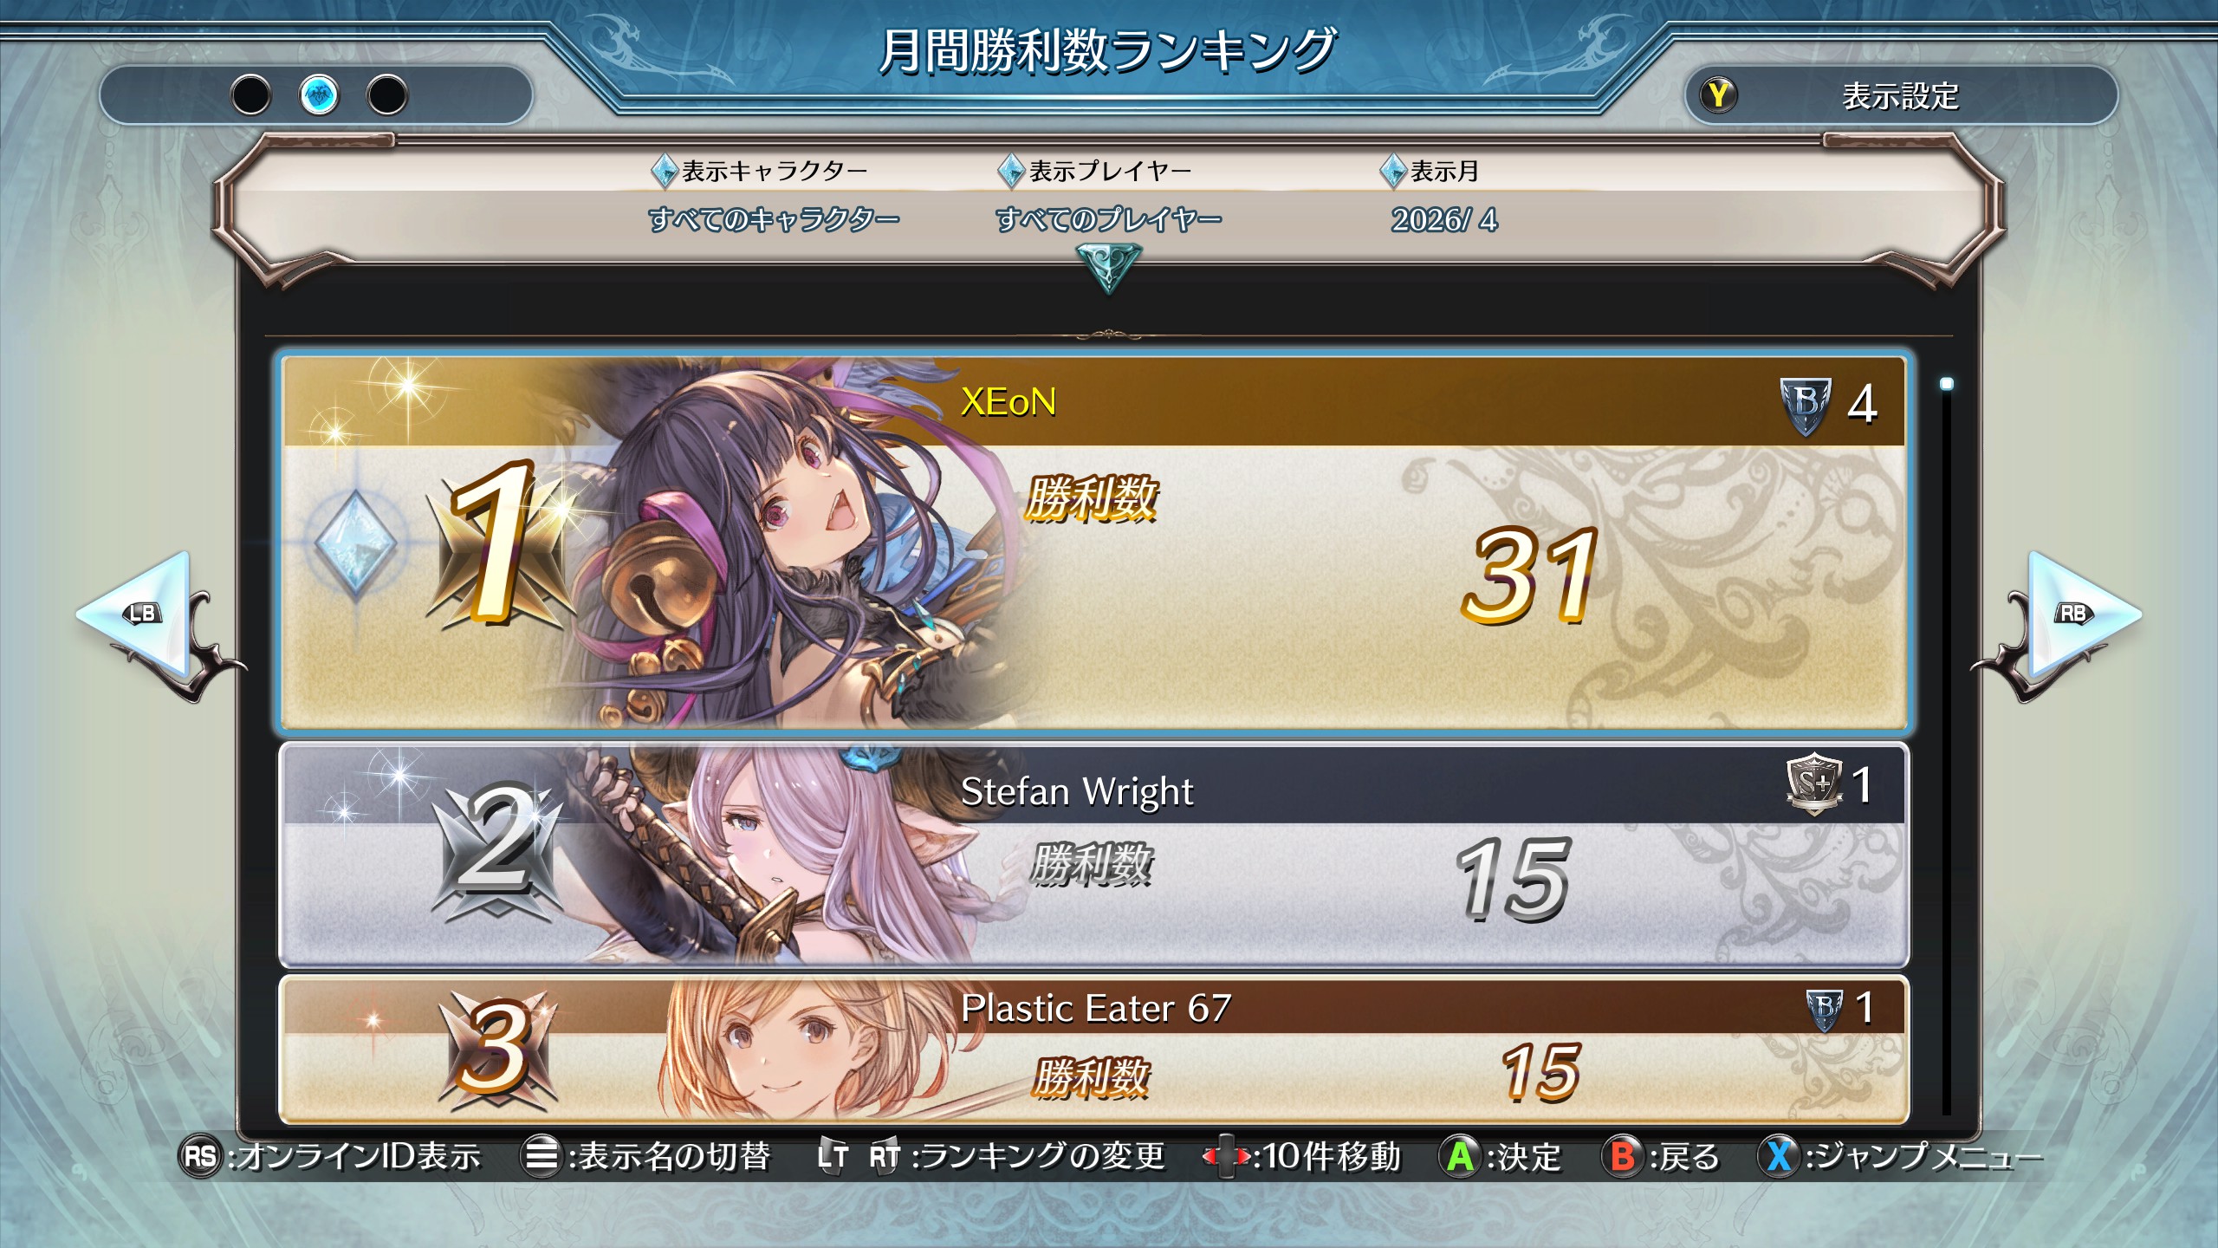This screenshot has width=2218, height=1248.
Task: Click the red B back button icon
Action: coord(1622,1156)
